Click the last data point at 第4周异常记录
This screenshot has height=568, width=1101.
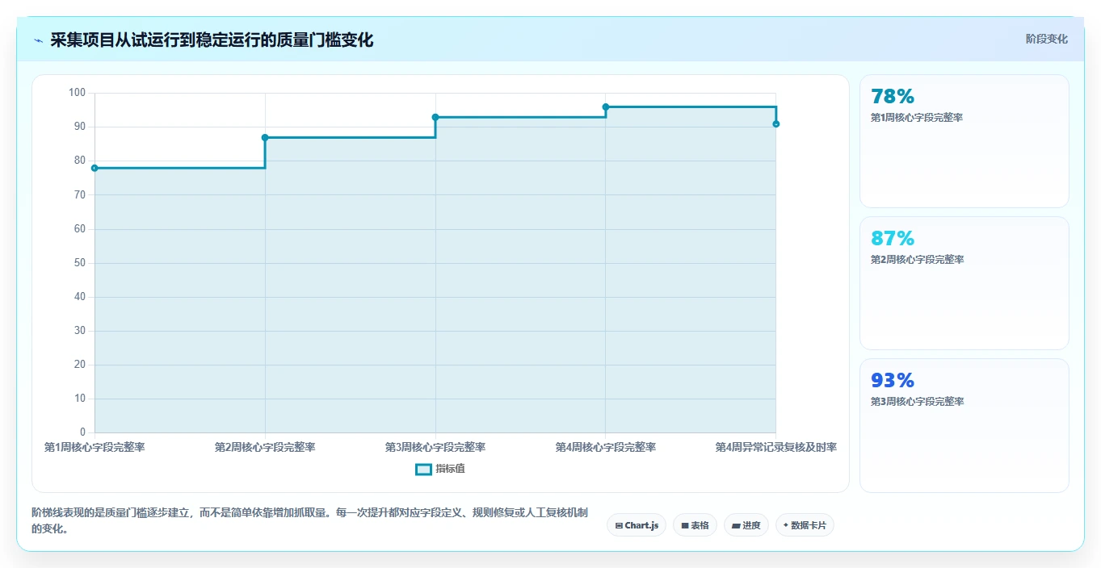coord(775,123)
